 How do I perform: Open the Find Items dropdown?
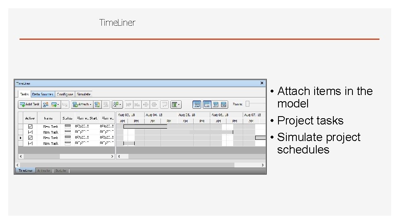(117, 105)
